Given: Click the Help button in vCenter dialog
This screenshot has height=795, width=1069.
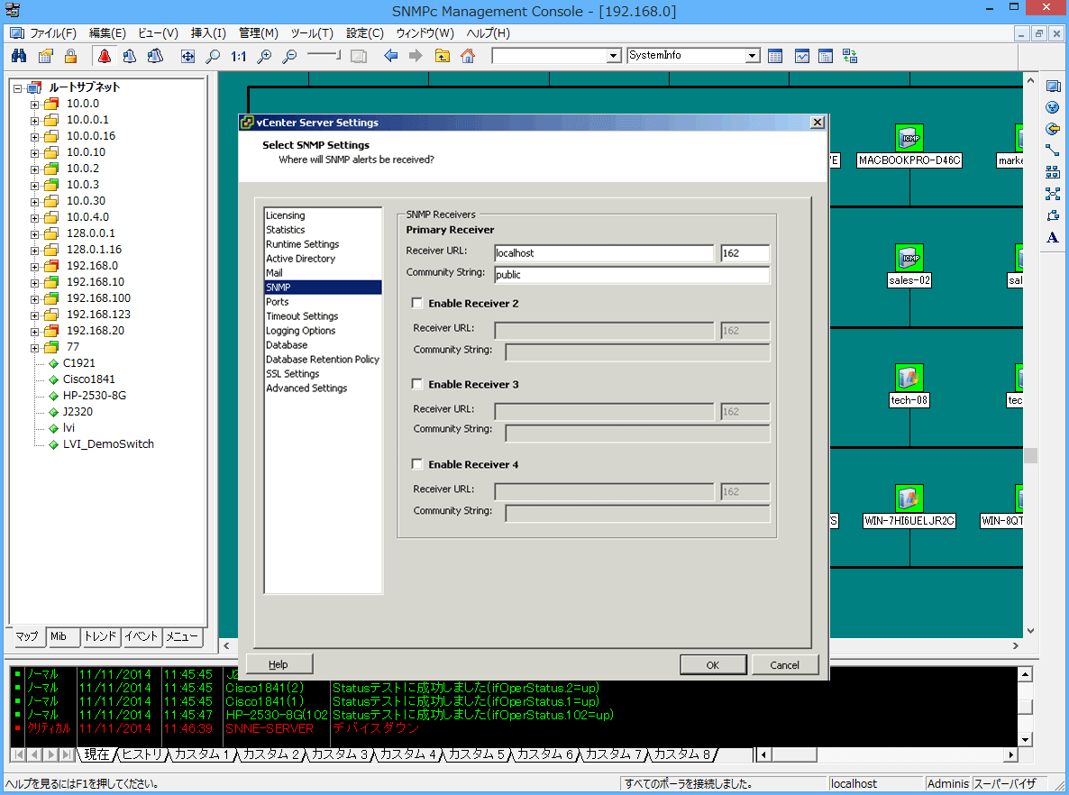Looking at the screenshot, I should [x=279, y=664].
